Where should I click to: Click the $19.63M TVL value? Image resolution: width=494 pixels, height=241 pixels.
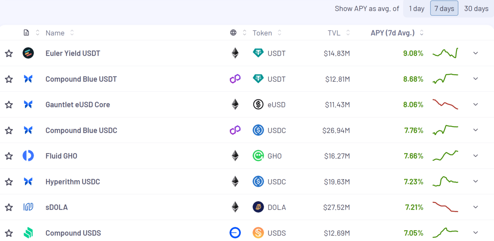336,182
